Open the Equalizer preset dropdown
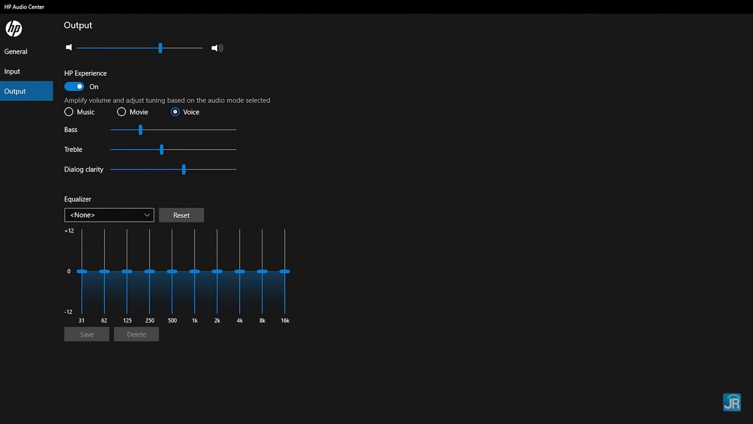This screenshot has height=424, width=753. coord(109,215)
